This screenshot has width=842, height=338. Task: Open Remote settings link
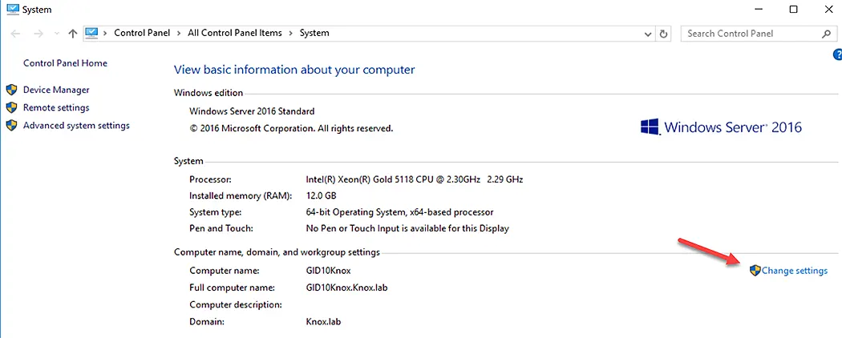pos(56,107)
